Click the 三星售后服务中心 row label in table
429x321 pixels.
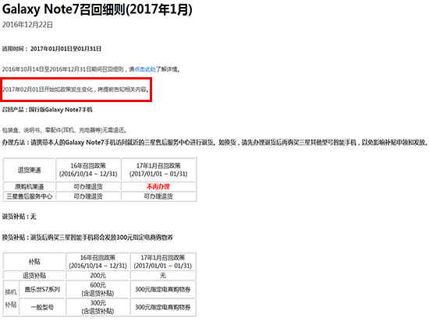click(30, 196)
